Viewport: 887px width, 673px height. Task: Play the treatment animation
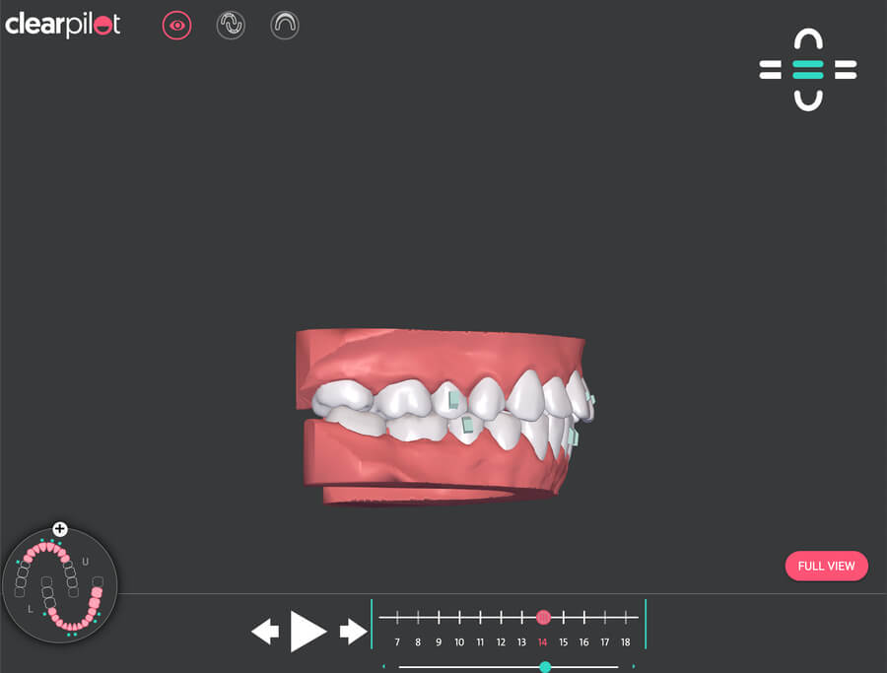307,631
